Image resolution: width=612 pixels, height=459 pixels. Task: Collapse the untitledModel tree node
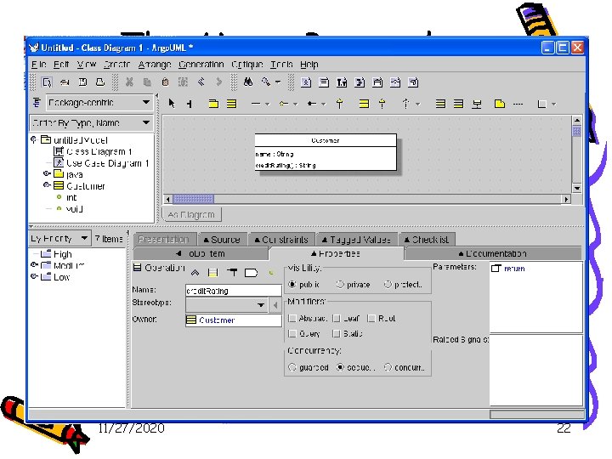pyautogui.click(x=34, y=139)
